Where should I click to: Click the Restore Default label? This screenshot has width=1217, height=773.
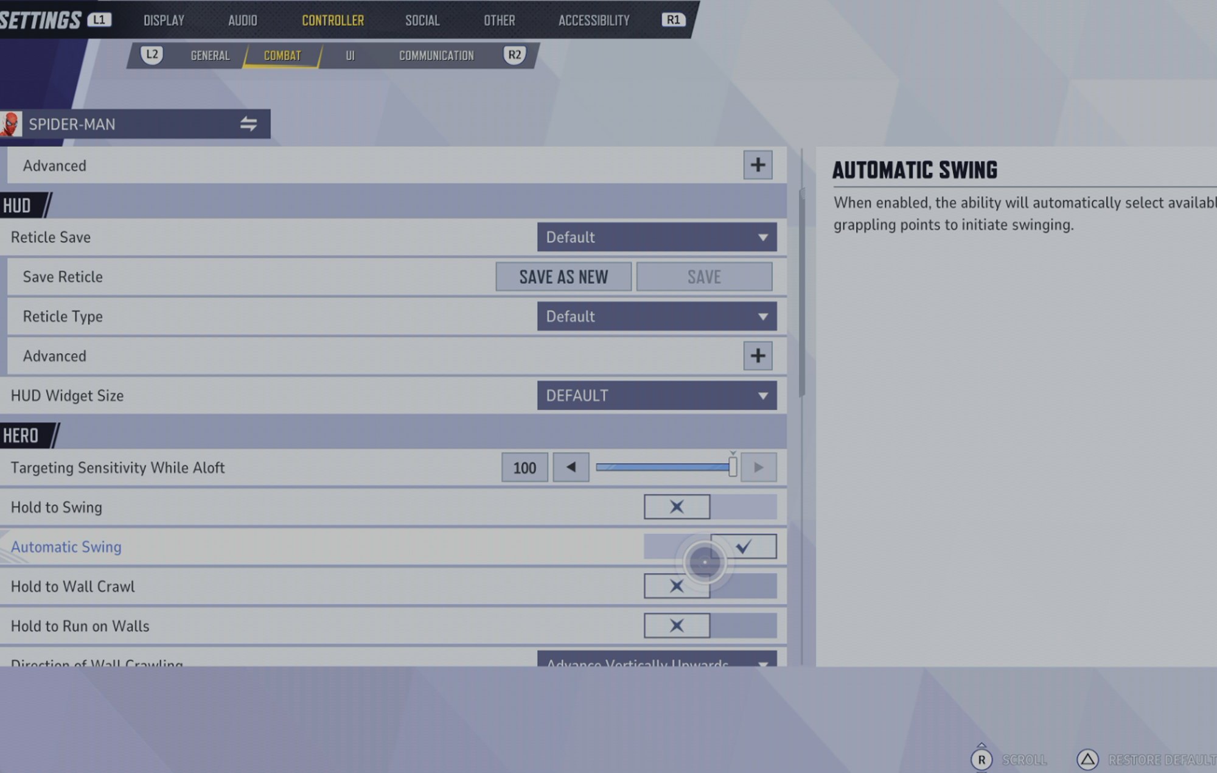coord(1162,760)
